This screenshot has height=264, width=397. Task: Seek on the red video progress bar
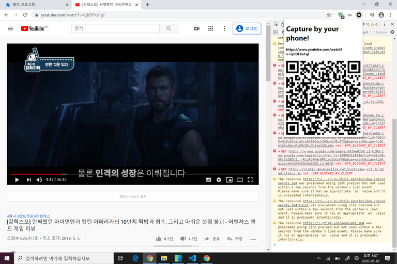(36, 174)
